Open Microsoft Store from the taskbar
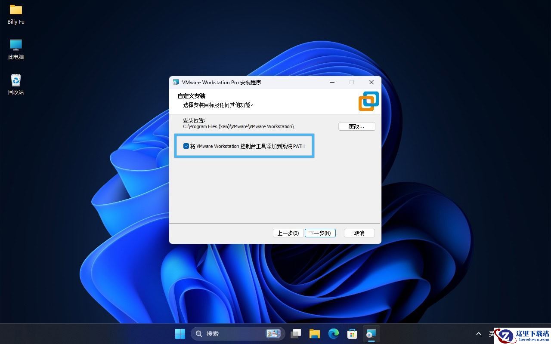This screenshot has width=551, height=344. click(353, 334)
